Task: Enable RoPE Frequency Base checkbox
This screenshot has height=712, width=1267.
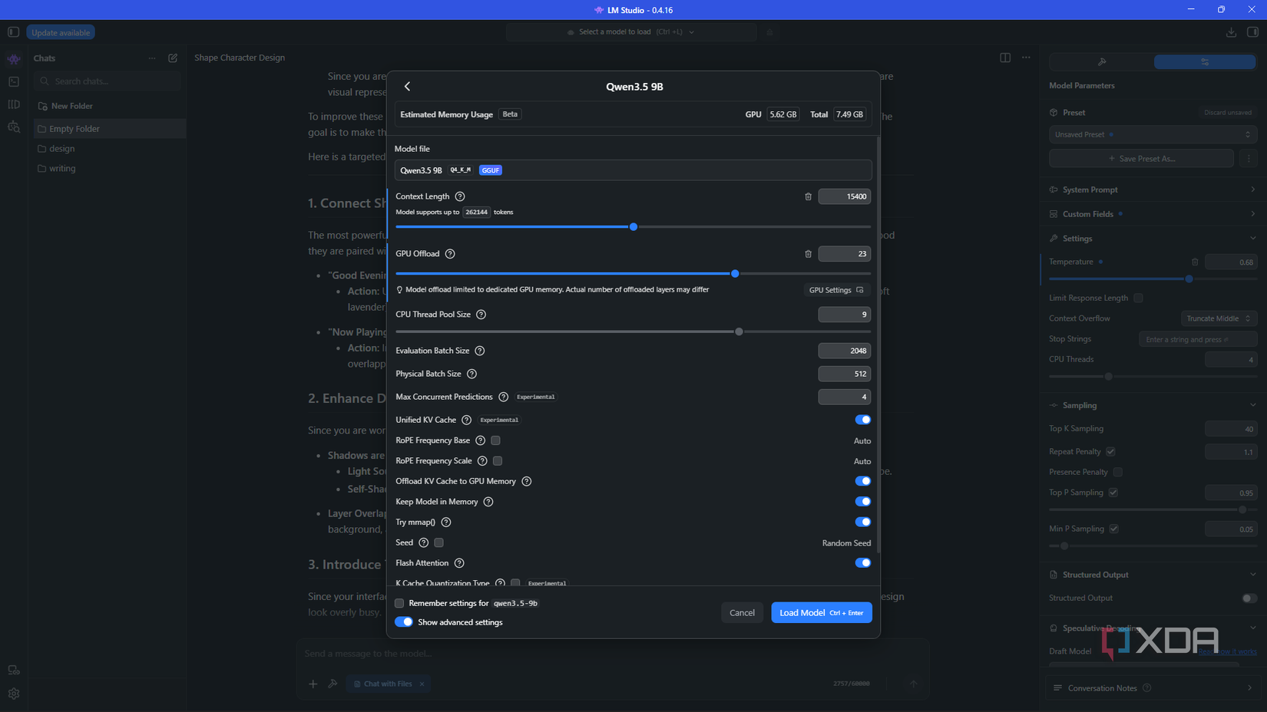Action: 496,440
